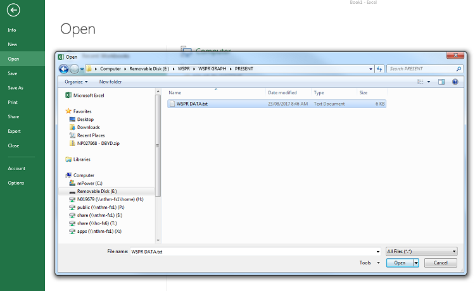Click the File name input field
Screen dimensions: 475x291
pos(253,251)
